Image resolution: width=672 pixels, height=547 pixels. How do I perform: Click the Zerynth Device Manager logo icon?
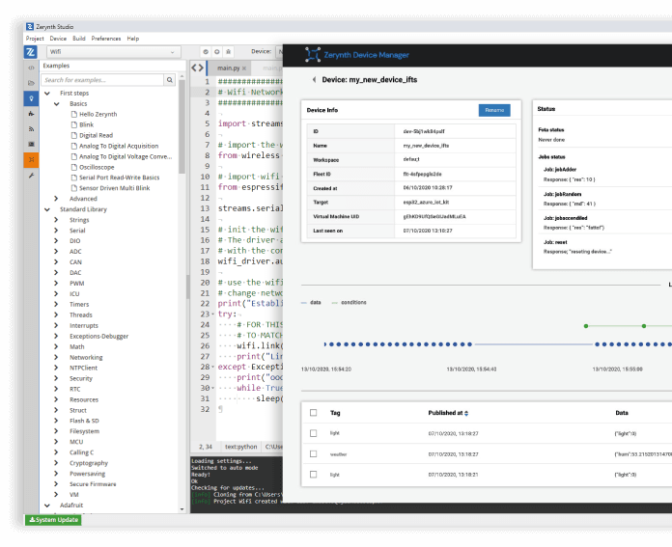pyautogui.click(x=313, y=55)
